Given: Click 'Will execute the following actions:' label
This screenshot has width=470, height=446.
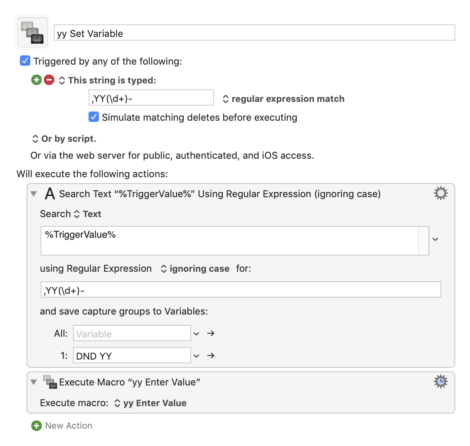Looking at the screenshot, I should coord(92,174).
